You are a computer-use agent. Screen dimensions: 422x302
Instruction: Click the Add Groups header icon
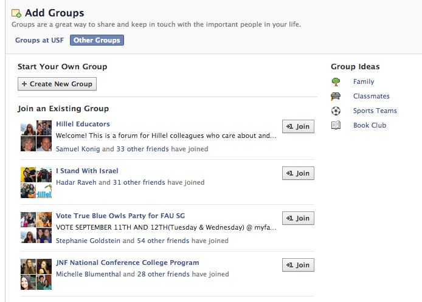tap(16, 13)
